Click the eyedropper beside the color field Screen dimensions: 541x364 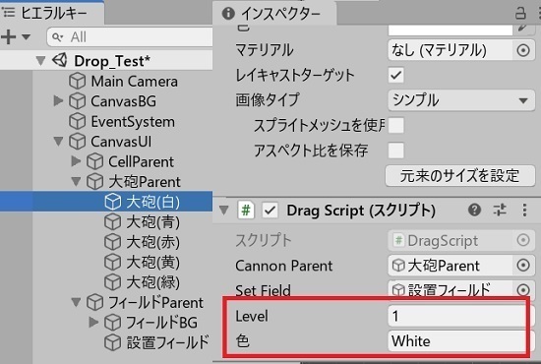[x=523, y=29]
